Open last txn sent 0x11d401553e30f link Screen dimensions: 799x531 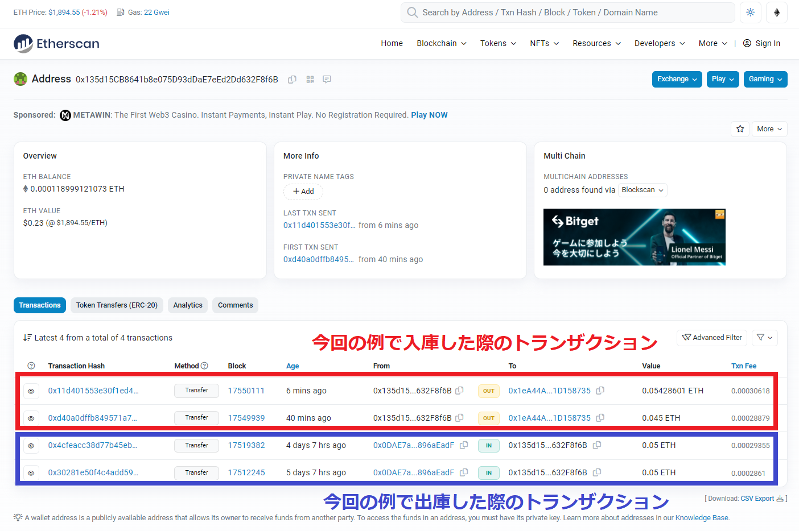pos(319,225)
